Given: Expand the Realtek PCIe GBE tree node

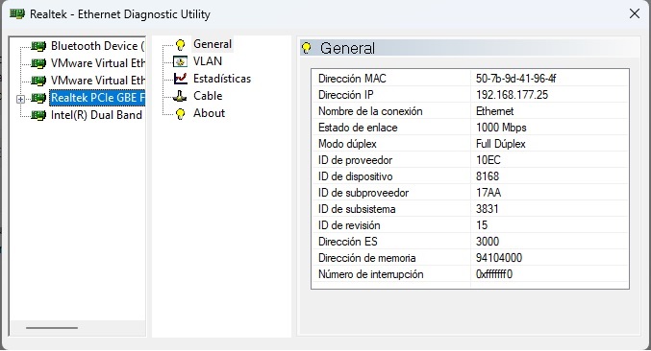Looking at the screenshot, I should (20, 99).
